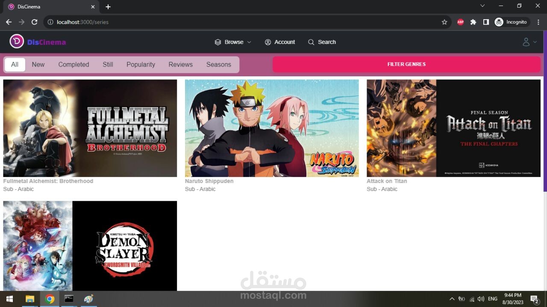
Task: Open the notification center icon
Action: click(x=534, y=299)
